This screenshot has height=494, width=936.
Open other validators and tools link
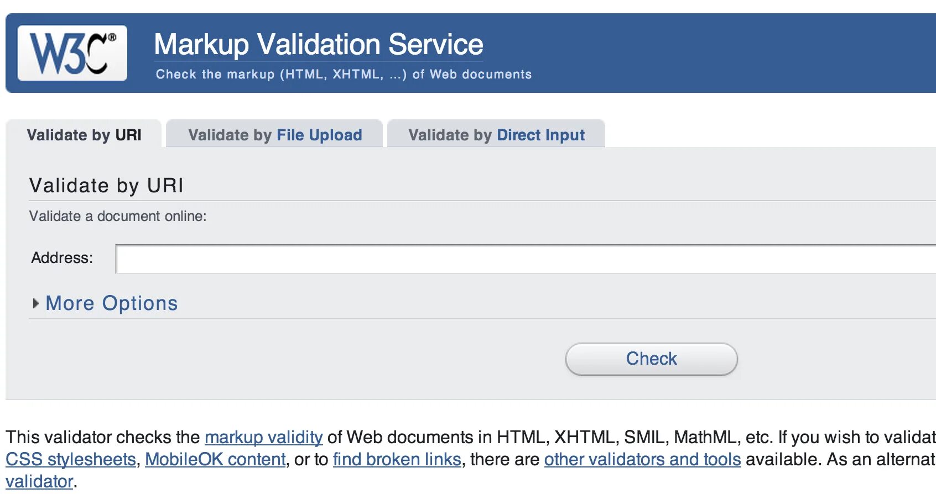[642, 459]
